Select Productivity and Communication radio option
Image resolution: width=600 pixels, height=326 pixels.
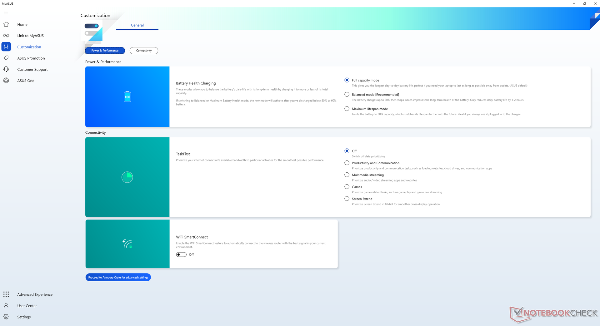click(x=347, y=163)
